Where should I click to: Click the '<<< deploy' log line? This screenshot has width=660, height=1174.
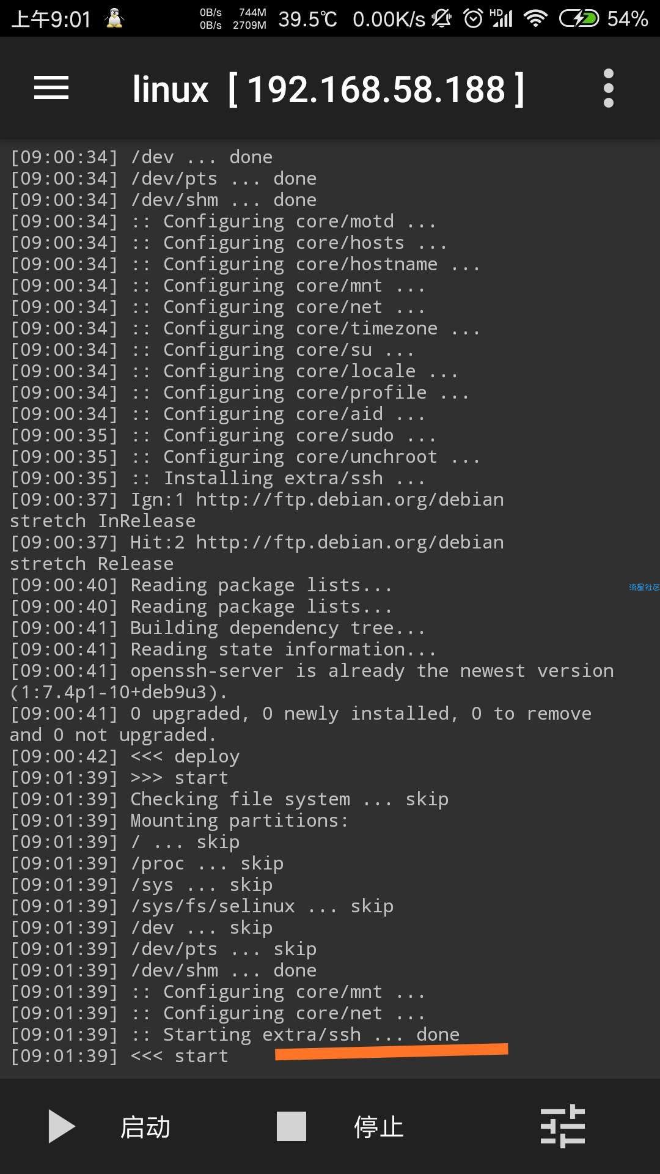[x=125, y=756]
